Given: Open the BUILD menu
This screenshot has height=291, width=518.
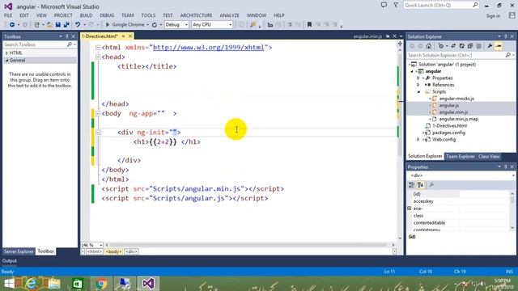Looking at the screenshot, I should click(86, 15).
